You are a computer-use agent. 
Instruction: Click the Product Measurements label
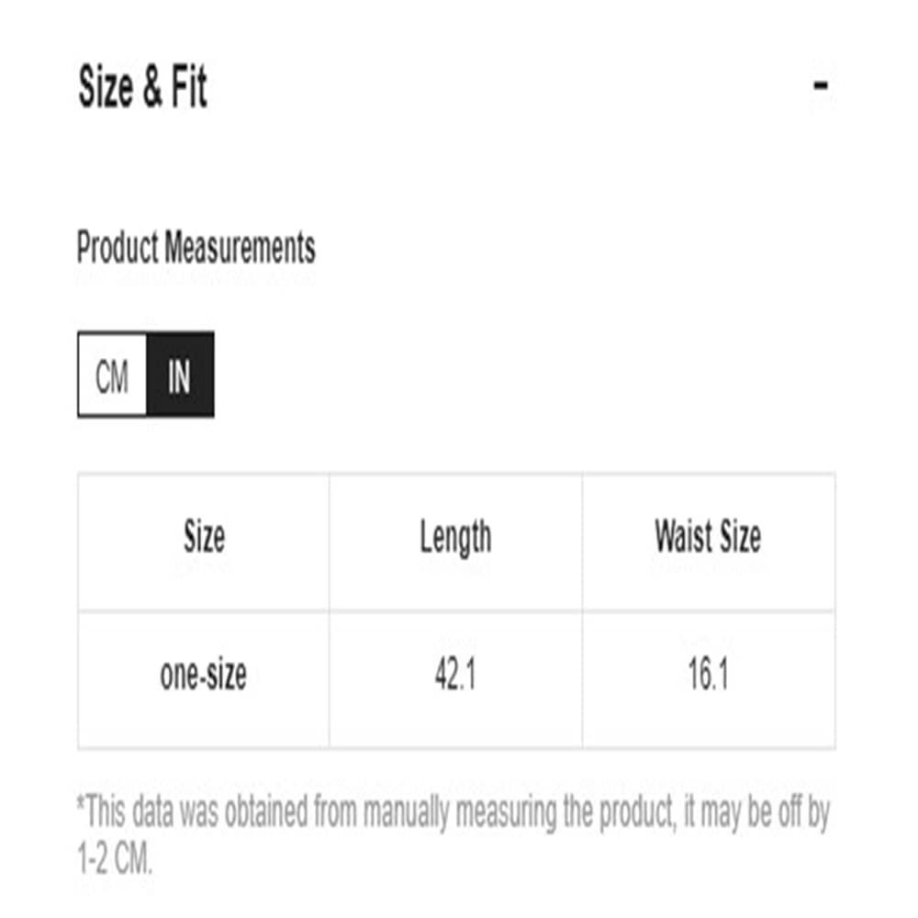[x=196, y=247]
